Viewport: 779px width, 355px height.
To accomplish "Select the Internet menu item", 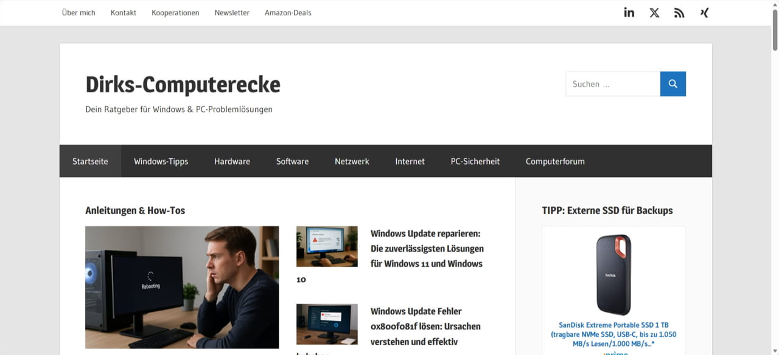I will coord(410,161).
